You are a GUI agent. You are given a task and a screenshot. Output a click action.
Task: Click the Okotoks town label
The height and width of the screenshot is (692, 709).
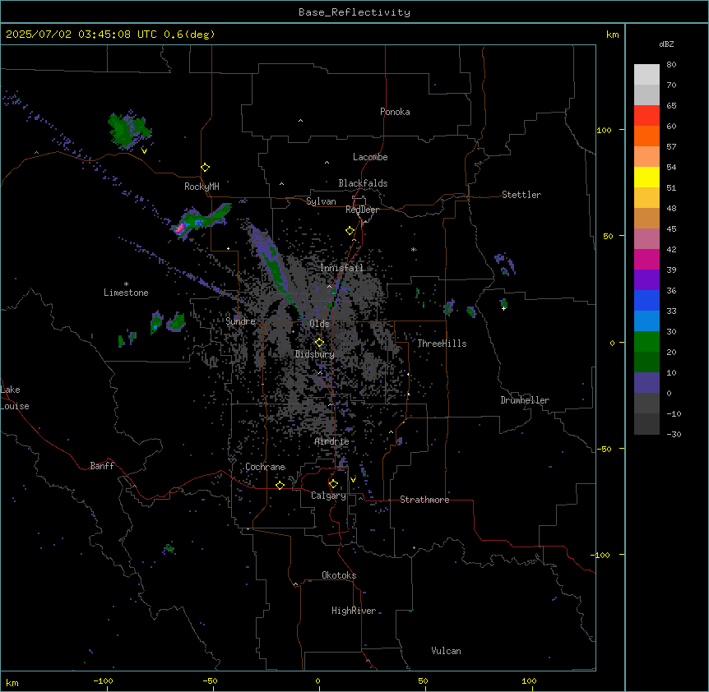click(x=339, y=575)
